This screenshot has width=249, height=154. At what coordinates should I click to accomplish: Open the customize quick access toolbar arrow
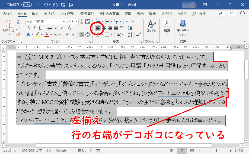pyautogui.click(x=79, y=5)
